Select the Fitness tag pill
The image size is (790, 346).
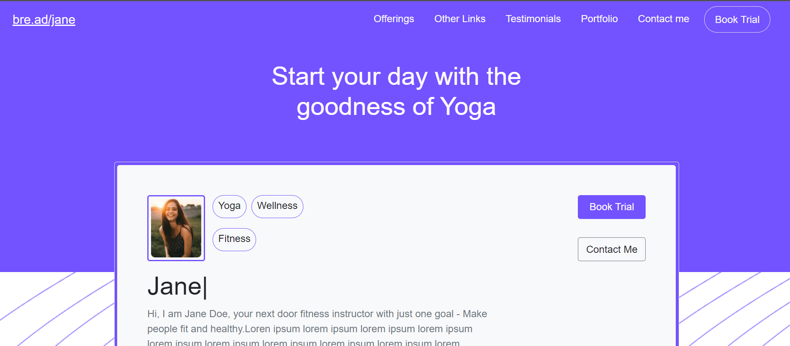[x=234, y=239]
